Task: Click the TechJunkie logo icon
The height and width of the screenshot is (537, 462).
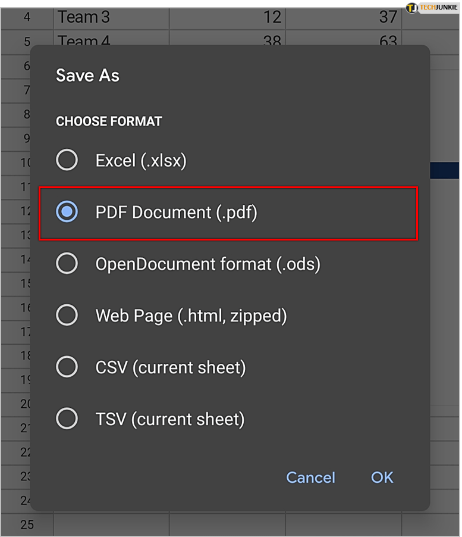Action: [x=412, y=8]
